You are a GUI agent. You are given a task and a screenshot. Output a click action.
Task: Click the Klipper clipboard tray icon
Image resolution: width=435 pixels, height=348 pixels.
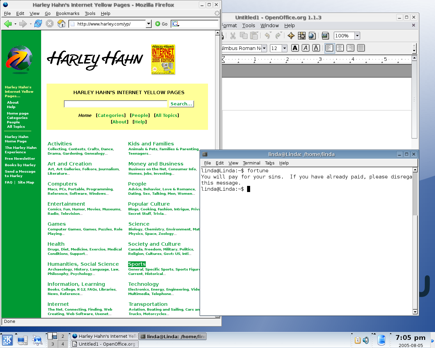(358, 340)
